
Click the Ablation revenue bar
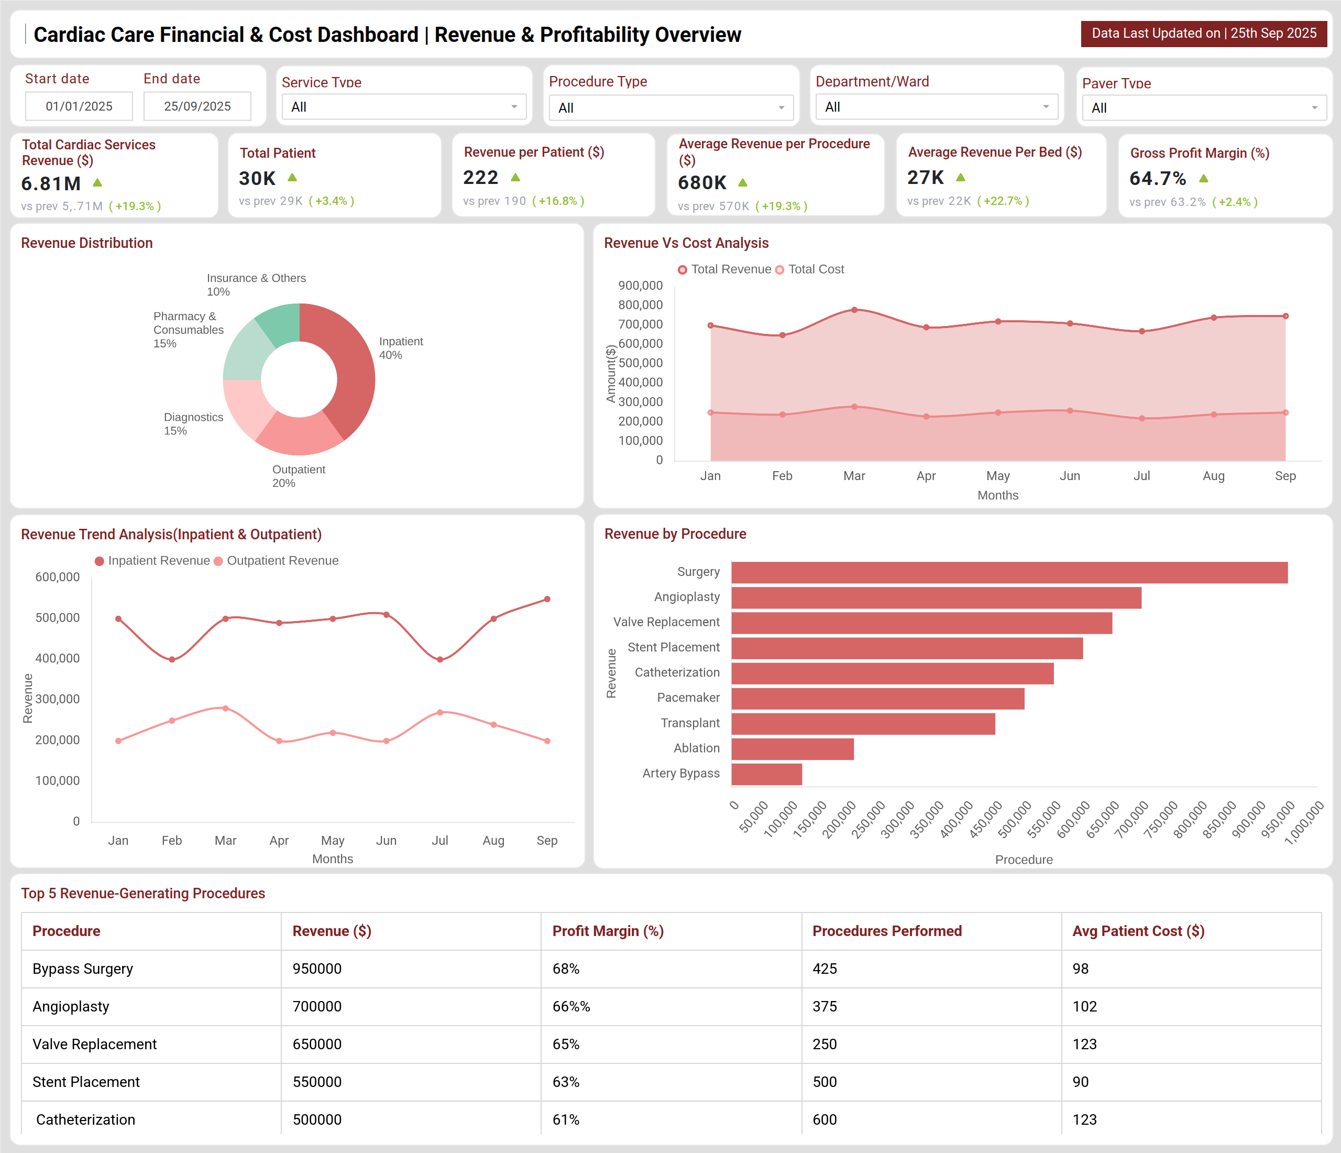793,749
